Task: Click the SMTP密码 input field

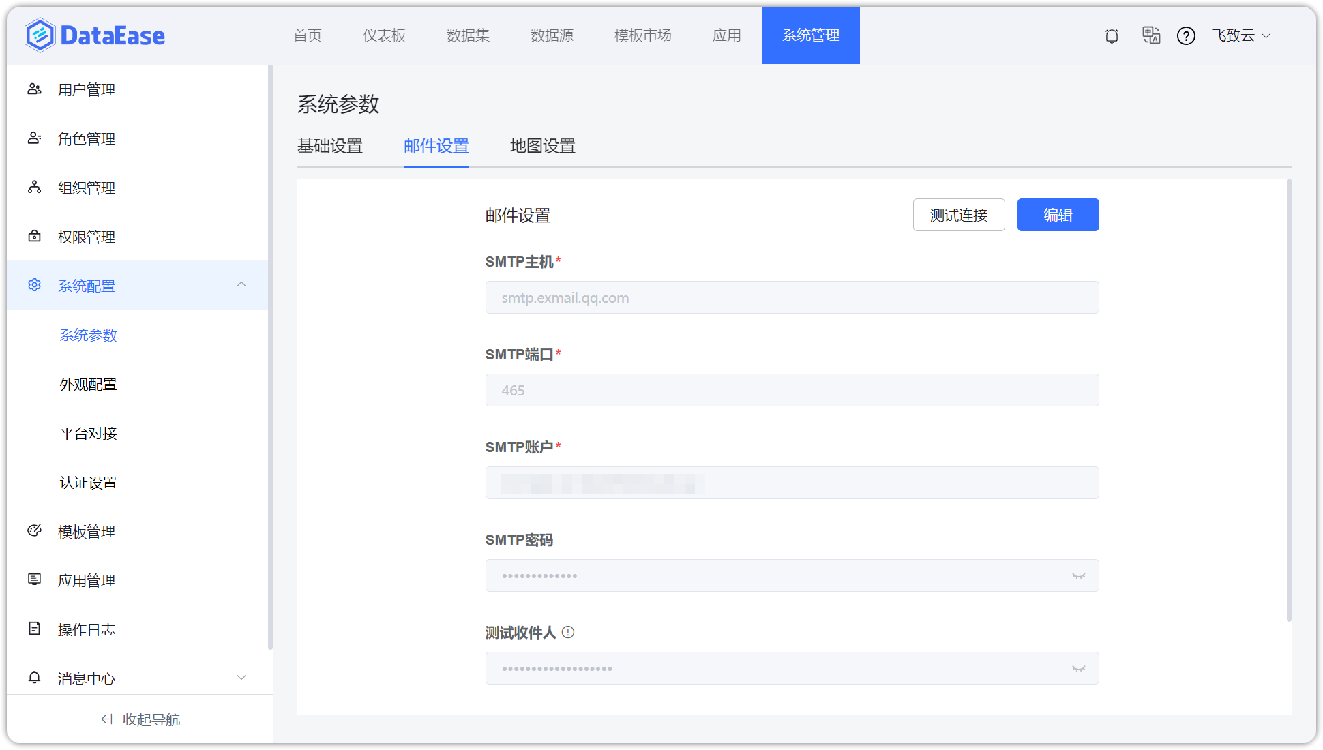Action: [792, 575]
